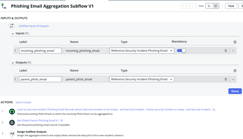Add a new input with plus icon
The image size is (243, 139).
(x=235, y=42)
